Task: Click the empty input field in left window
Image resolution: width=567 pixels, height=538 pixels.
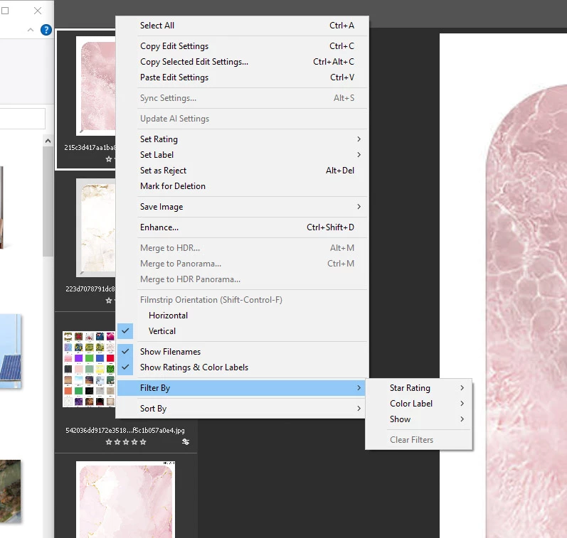Action: tap(23, 119)
